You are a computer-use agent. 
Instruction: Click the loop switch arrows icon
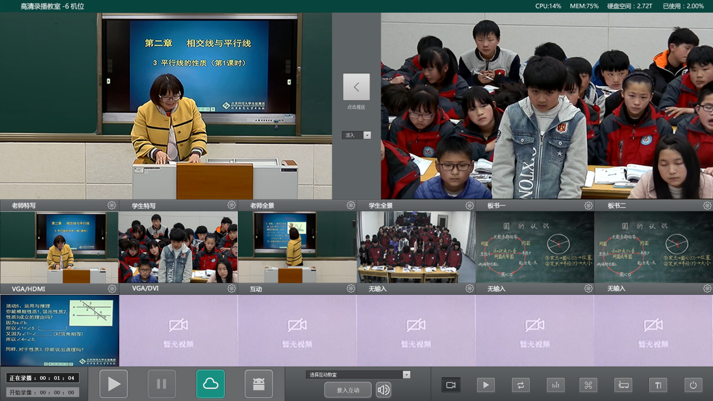[520, 385]
